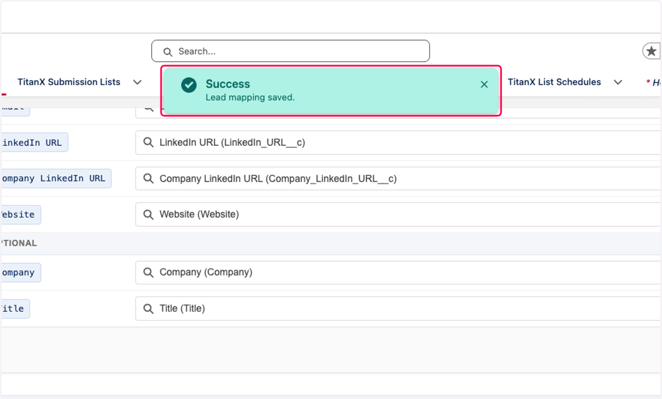Close the Success toast notification
The width and height of the screenshot is (662, 399).
(x=484, y=84)
